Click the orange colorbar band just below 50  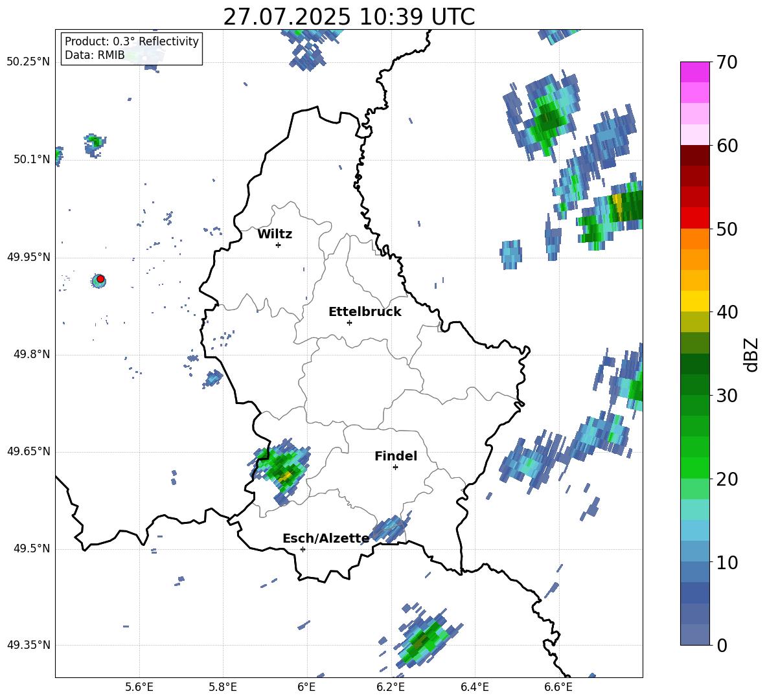[694, 238]
